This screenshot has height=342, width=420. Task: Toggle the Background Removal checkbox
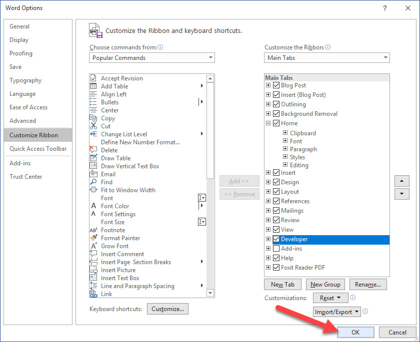pos(276,114)
